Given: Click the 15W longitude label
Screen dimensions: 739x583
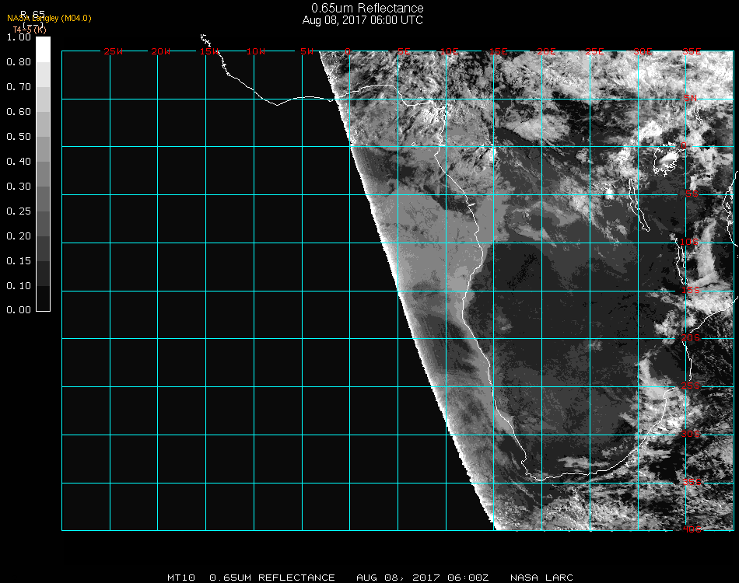Looking at the screenshot, I should point(208,51).
